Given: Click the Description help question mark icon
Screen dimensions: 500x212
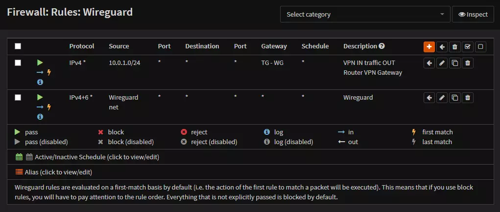Looking at the screenshot, I should click(x=381, y=46).
